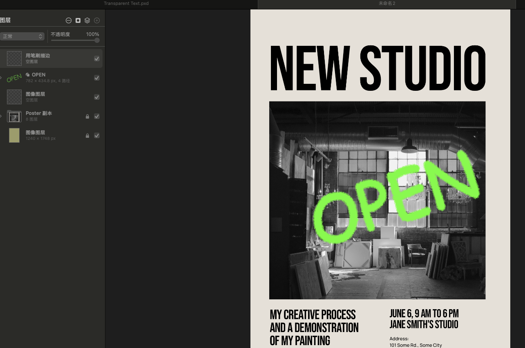Toggle visibility checkbox of the OPEN layer
The height and width of the screenshot is (348, 525).
click(x=97, y=78)
